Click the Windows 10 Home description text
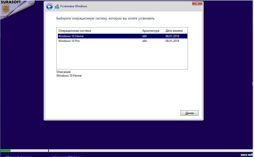The height and width of the screenshot is (157, 254). coord(69,76)
